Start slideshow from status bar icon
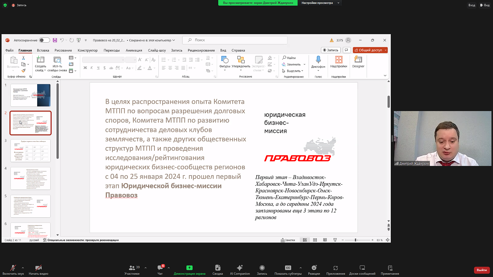The width and height of the screenshot is (493, 277). [335, 240]
